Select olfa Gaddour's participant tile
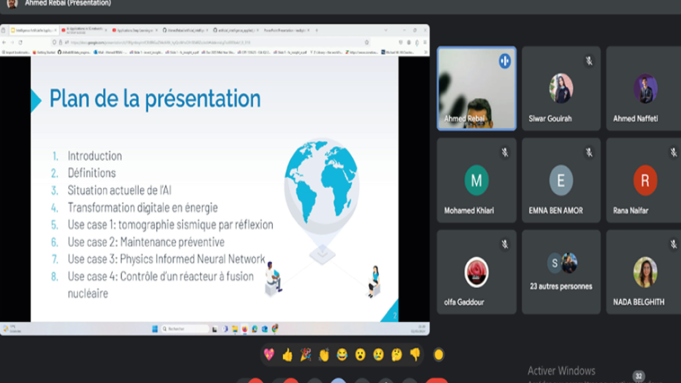The height and width of the screenshot is (383, 681). (477, 272)
